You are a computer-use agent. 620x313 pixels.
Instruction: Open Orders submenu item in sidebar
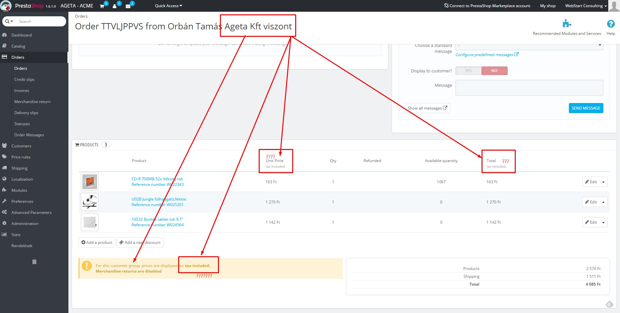tap(21, 68)
